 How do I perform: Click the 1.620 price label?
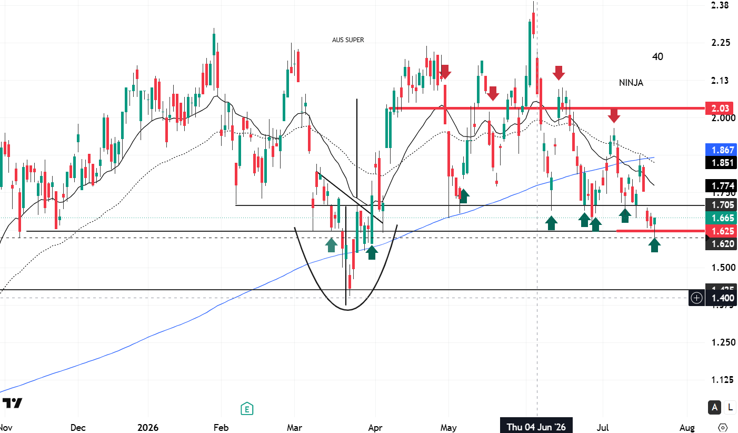[721, 243]
